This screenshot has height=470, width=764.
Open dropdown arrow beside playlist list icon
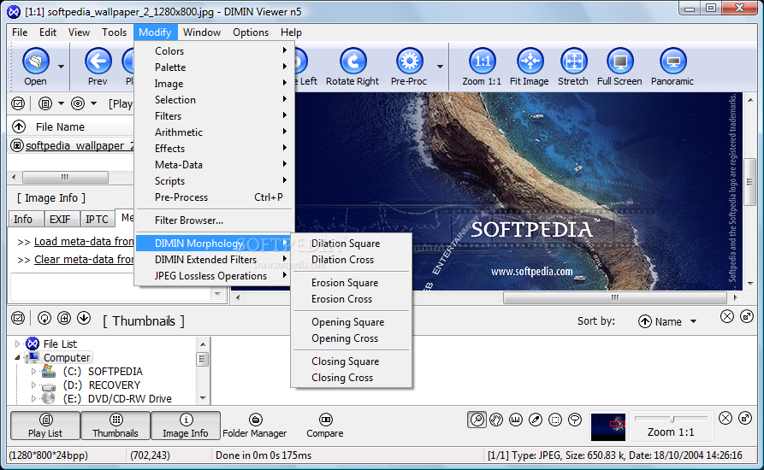point(61,103)
